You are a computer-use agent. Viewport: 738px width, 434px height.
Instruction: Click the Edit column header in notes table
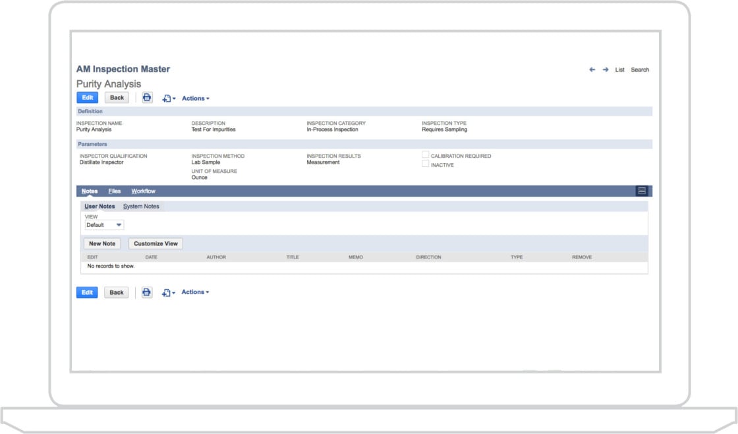tap(92, 257)
